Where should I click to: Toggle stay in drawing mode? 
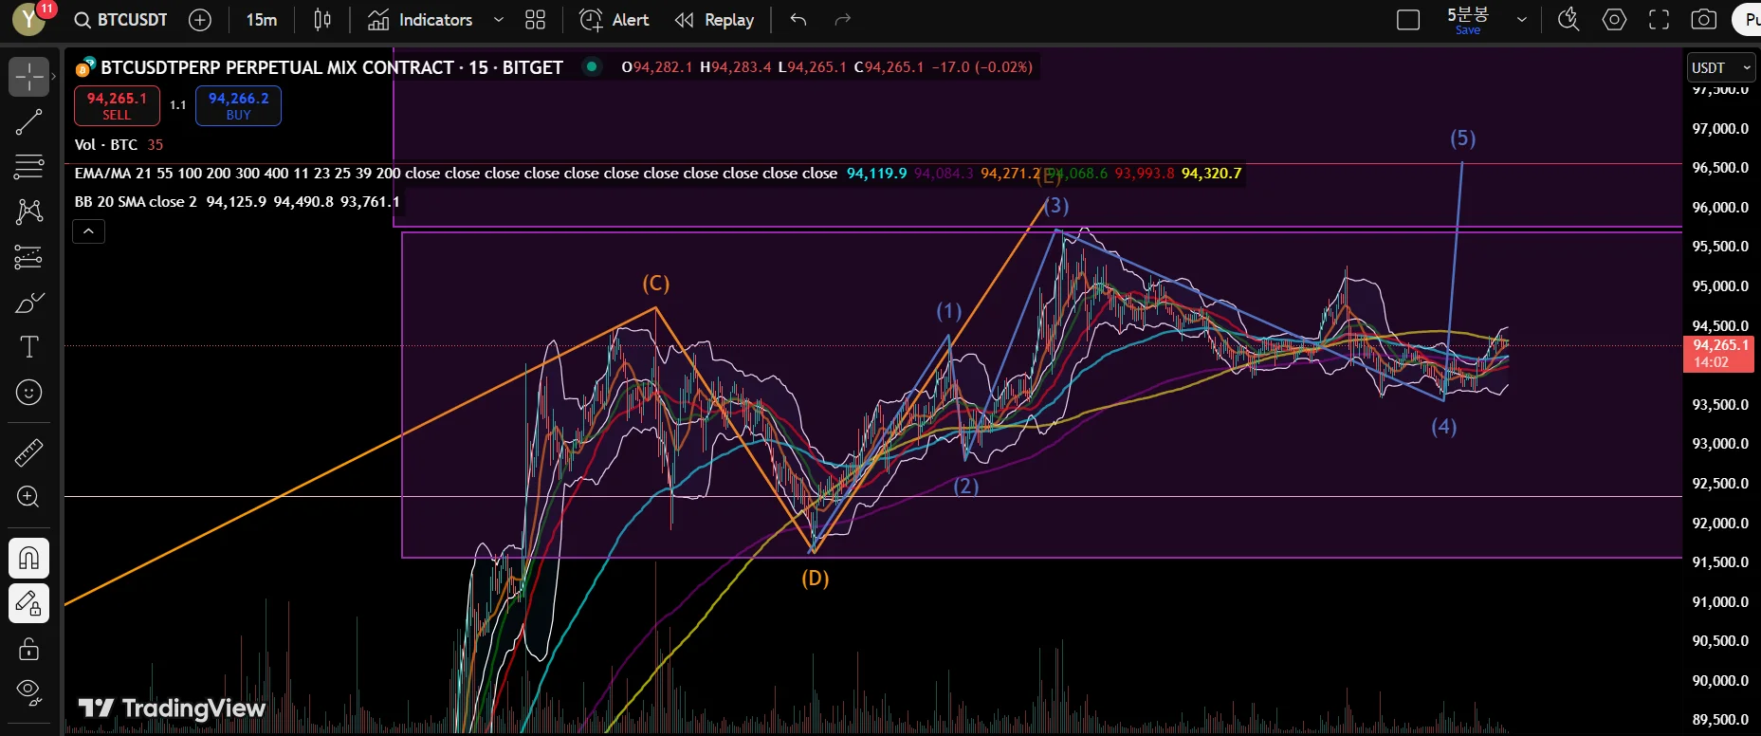(29, 603)
